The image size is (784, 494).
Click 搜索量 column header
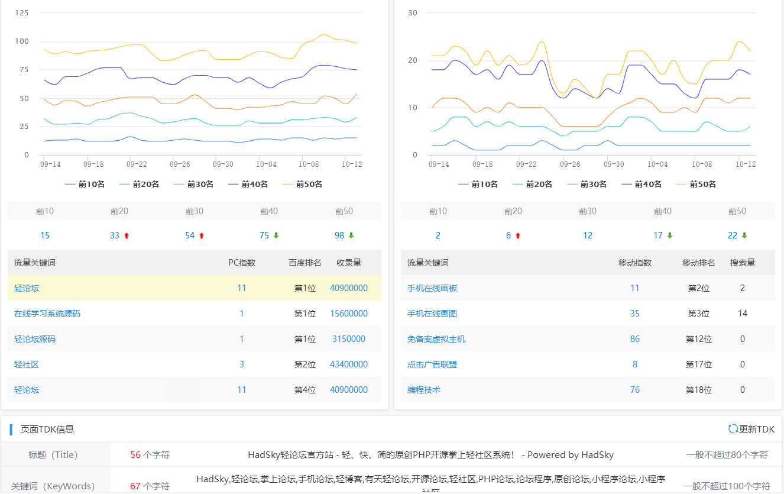pos(743,263)
